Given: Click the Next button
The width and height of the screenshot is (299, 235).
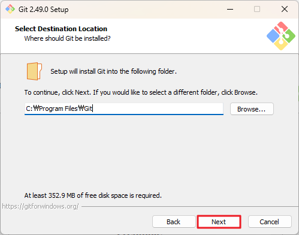Looking at the screenshot, I should point(219,222).
